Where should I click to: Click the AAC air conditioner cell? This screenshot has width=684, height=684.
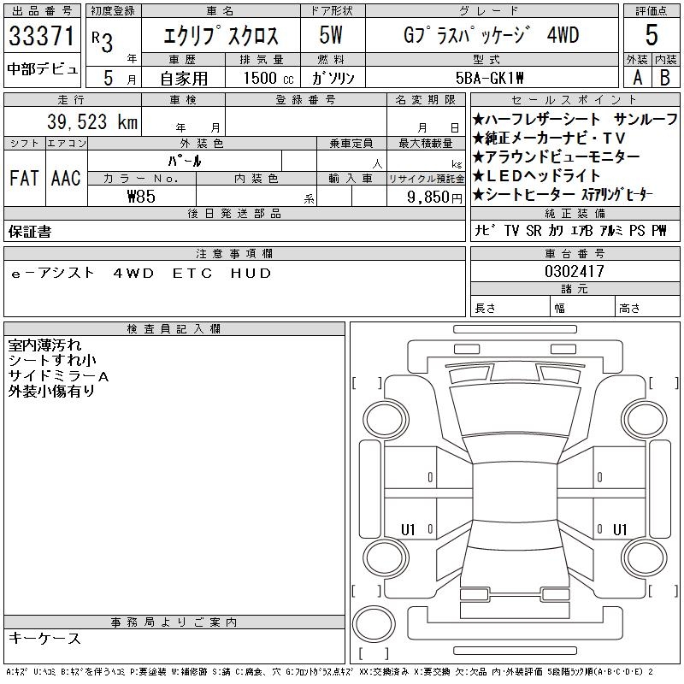[65, 178]
